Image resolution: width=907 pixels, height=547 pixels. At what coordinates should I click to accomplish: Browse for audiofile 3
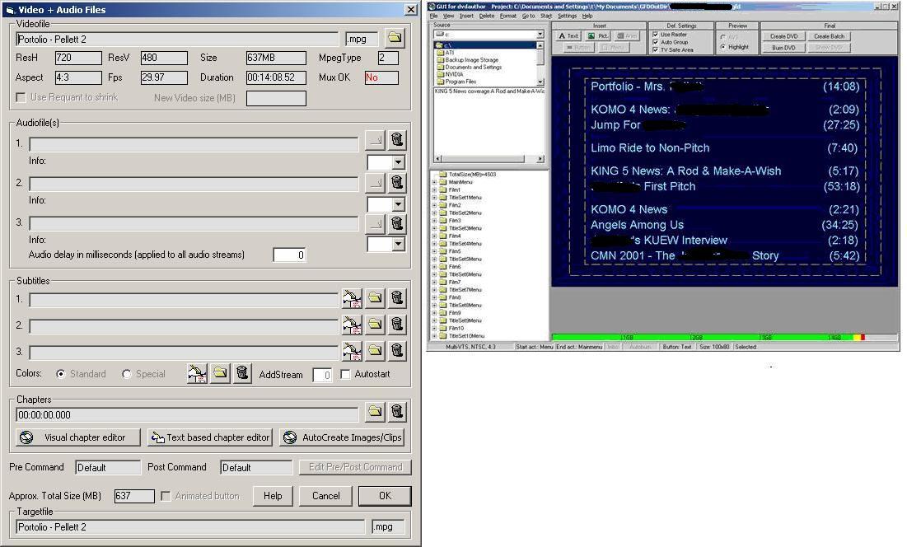375,223
